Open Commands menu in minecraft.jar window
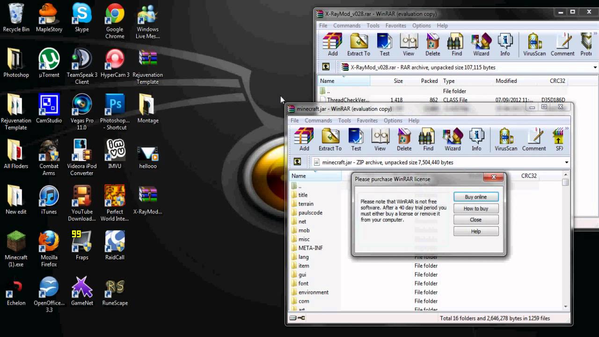599x337 pixels. click(318, 120)
